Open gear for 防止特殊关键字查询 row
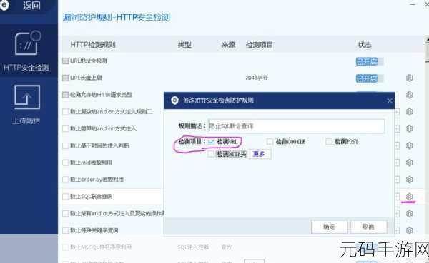This screenshot has height=263, width=429. pyautogui.click(x=409, y=230)
